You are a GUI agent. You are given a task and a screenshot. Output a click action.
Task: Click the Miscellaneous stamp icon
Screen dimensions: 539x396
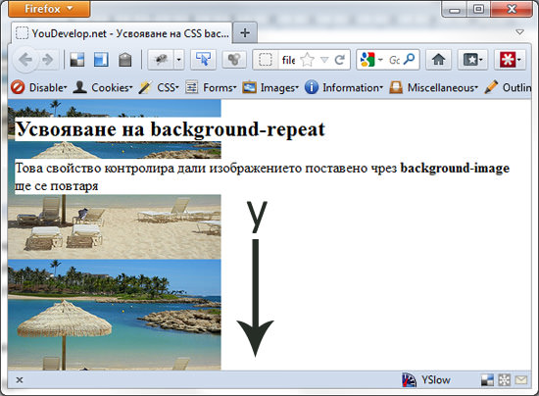396,87
